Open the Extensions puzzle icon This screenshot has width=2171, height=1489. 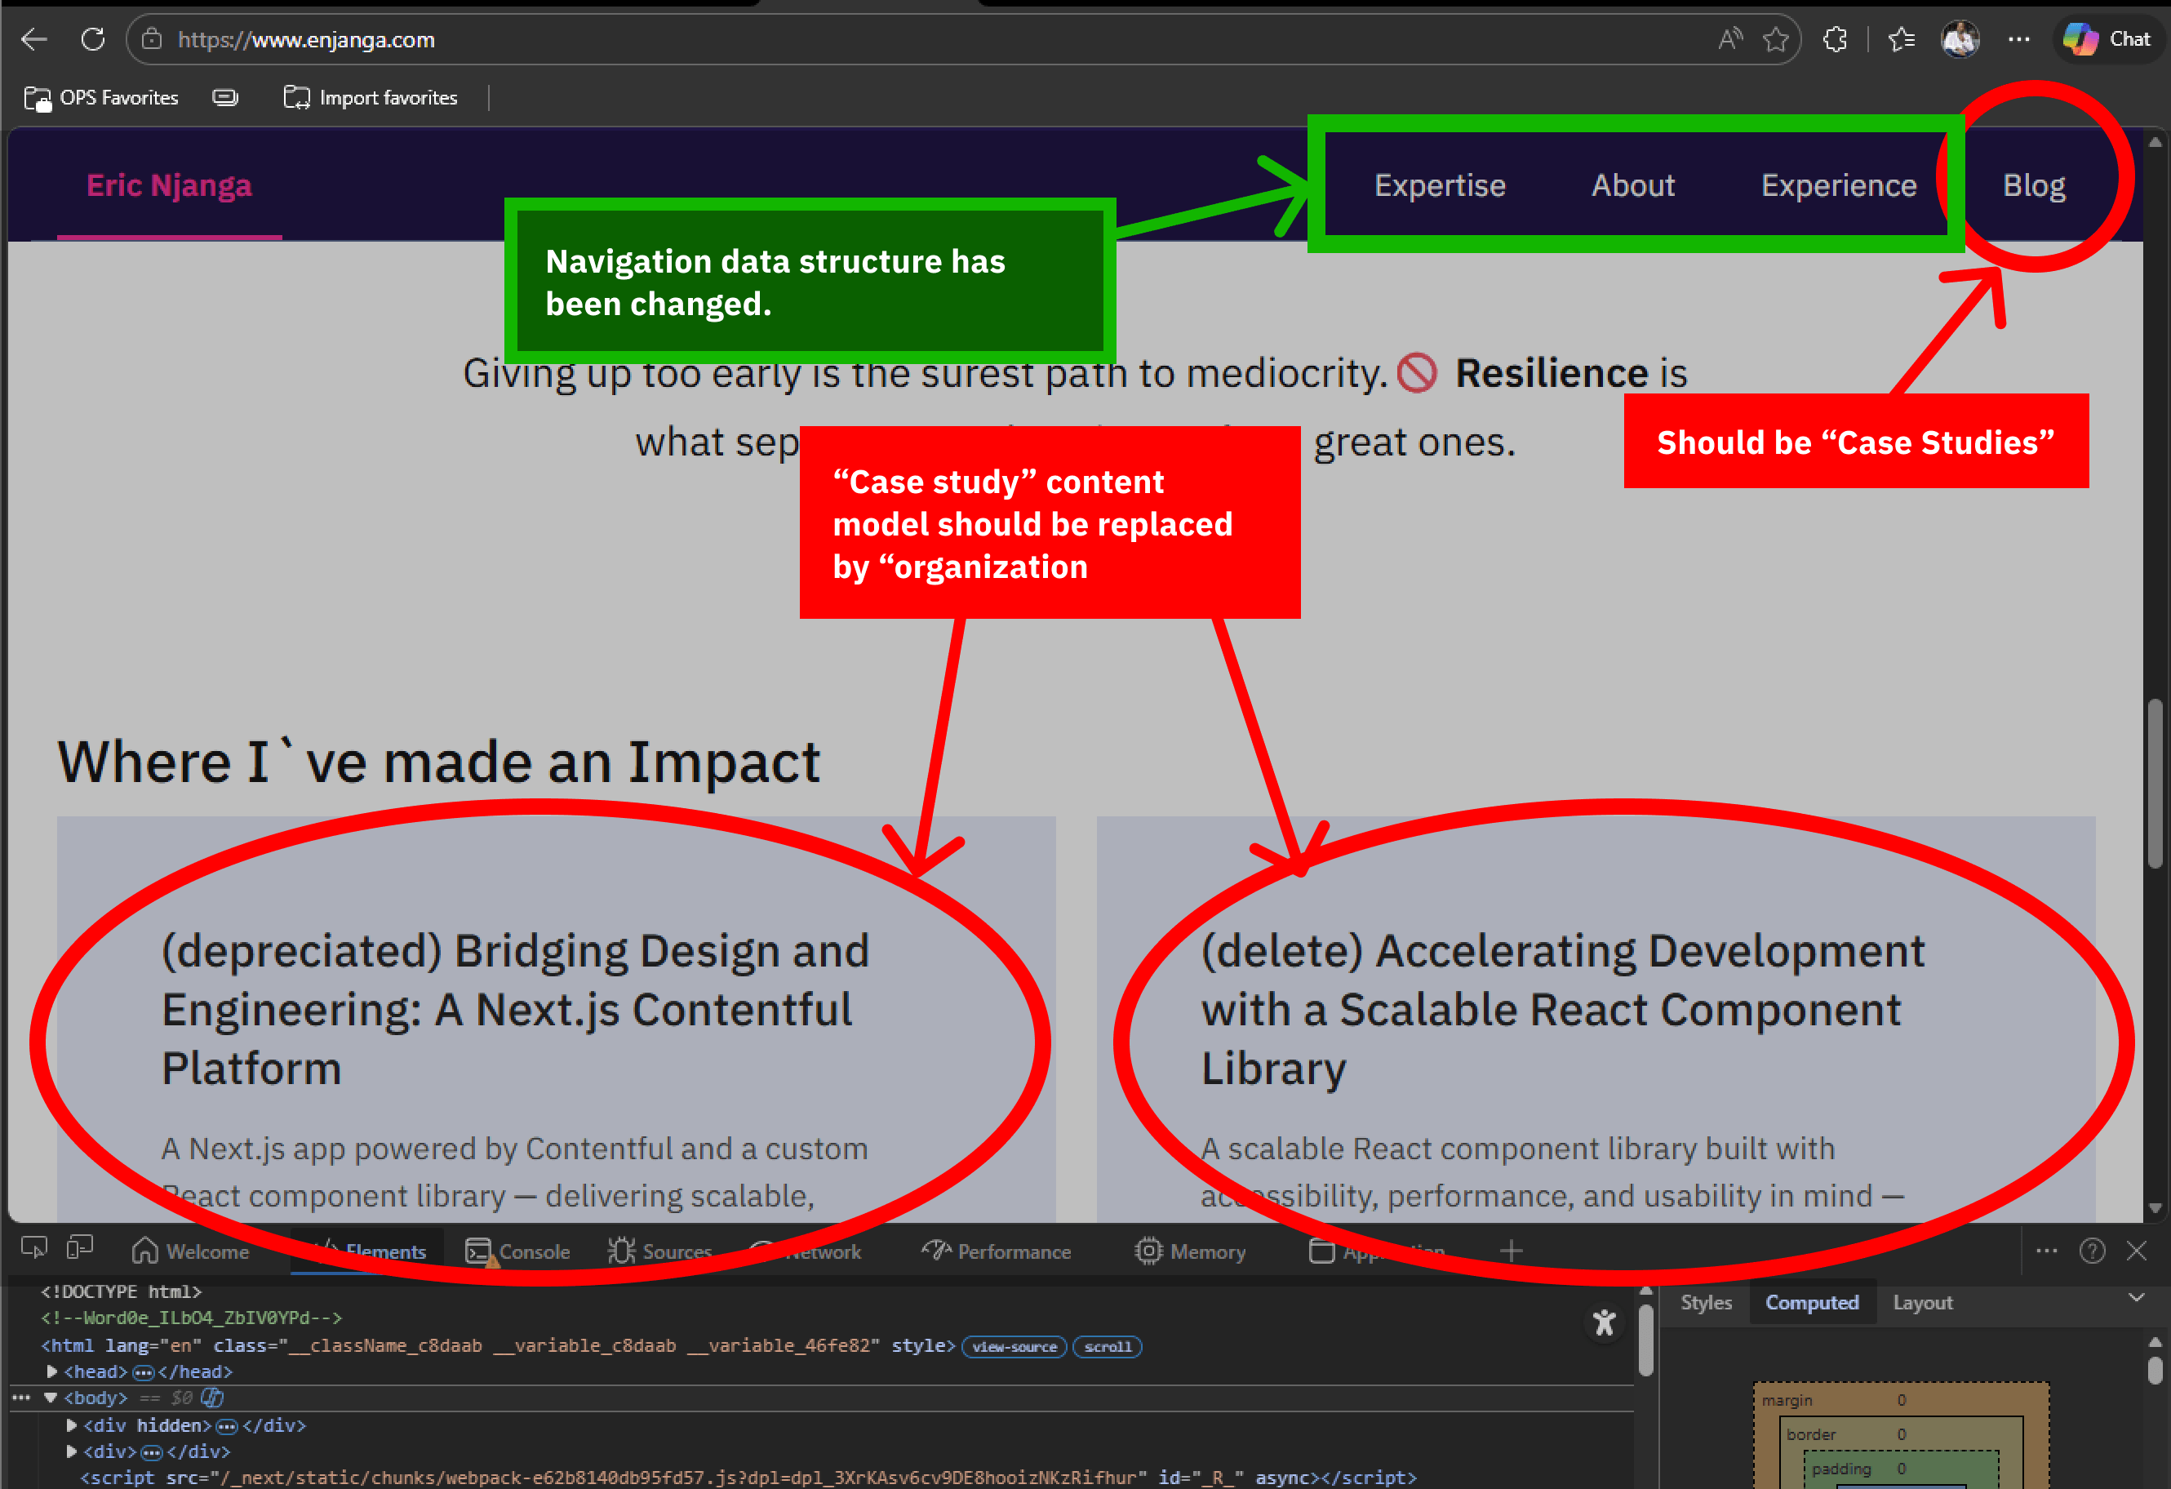coord(1835,39)
